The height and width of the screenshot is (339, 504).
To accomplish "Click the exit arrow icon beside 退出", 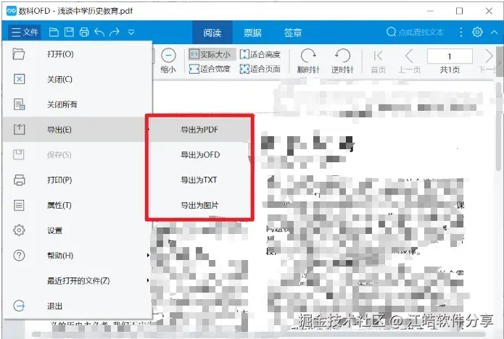I will click(x=19, y=306).
